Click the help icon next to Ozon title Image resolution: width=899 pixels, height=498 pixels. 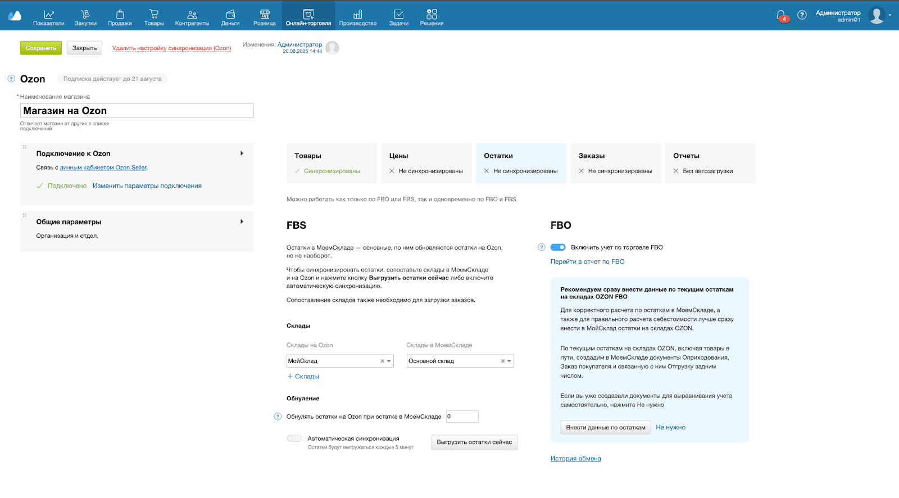[11, 79]
